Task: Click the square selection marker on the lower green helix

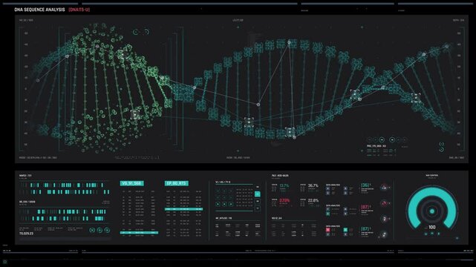Action: click(x=135, y=114)
